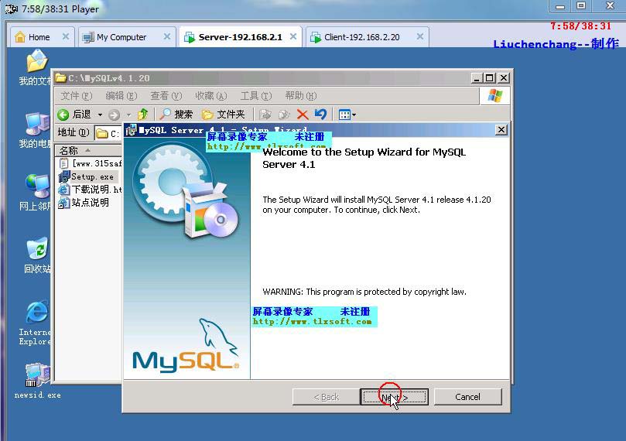Open the 编辑(E) menu in Explorer
626x441 pixels.
pyautogui.click(x=121, y=96)
